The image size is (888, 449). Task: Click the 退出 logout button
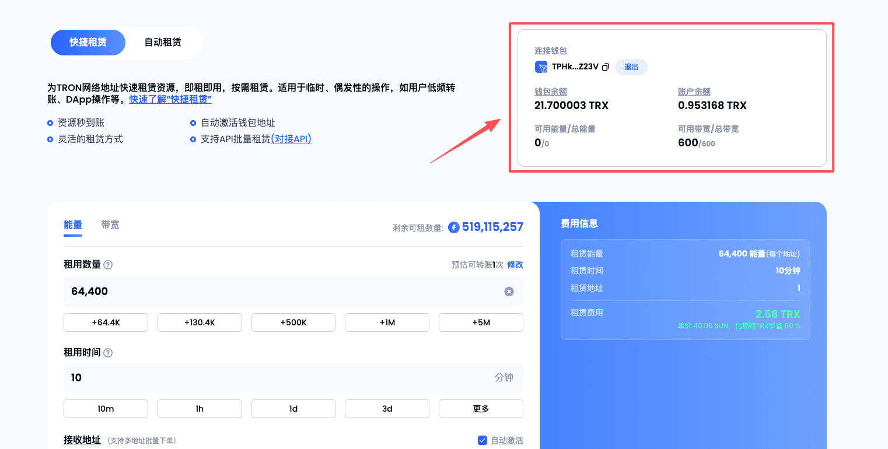[631, 67]
